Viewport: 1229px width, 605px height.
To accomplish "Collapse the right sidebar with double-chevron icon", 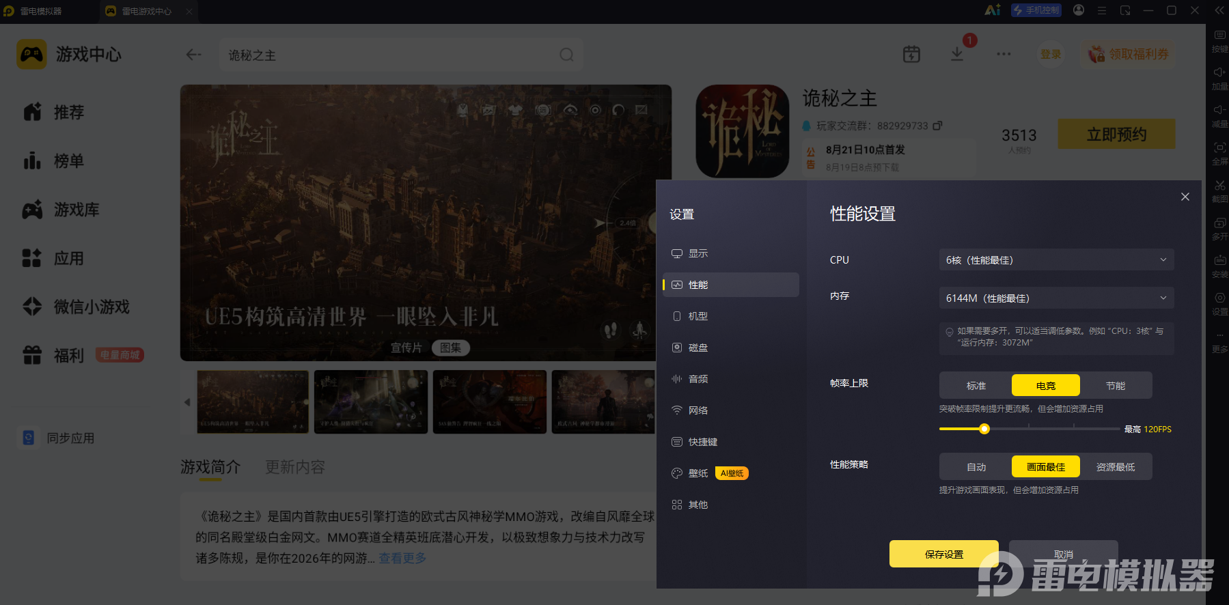I will pyautogui.click(x=1219, y=10).
